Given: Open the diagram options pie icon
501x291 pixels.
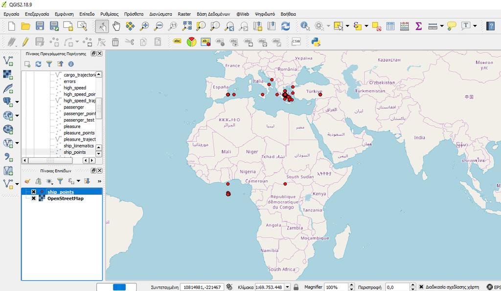Looking at the screenshot, I should coord(191,42).
